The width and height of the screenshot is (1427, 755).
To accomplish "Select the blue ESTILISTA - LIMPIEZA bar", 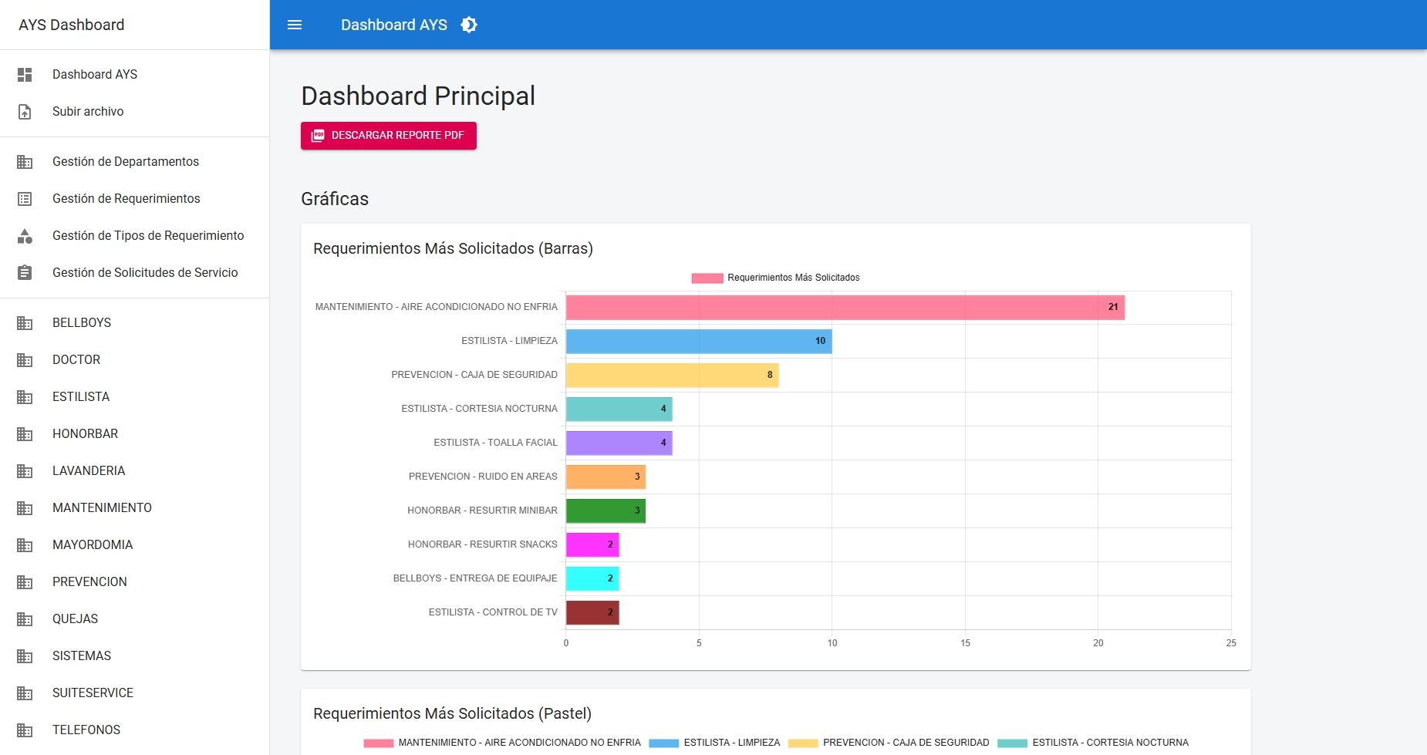I will 698,342.
